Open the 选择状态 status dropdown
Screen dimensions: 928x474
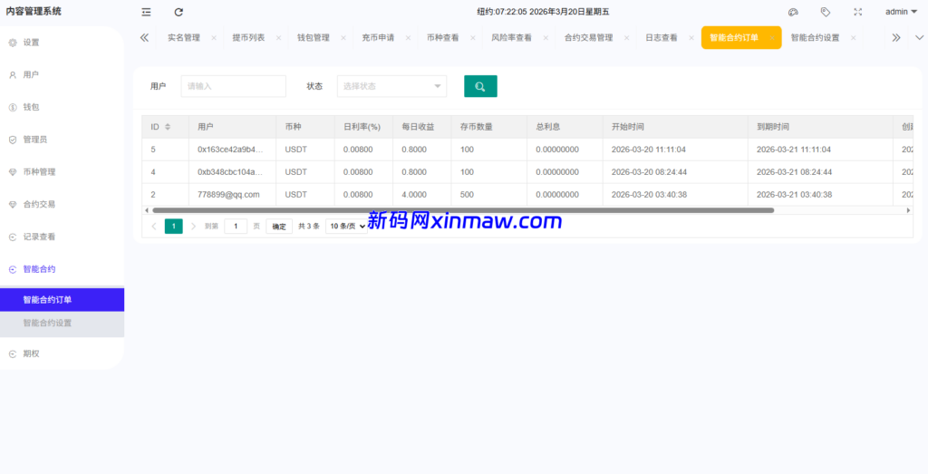391,86
